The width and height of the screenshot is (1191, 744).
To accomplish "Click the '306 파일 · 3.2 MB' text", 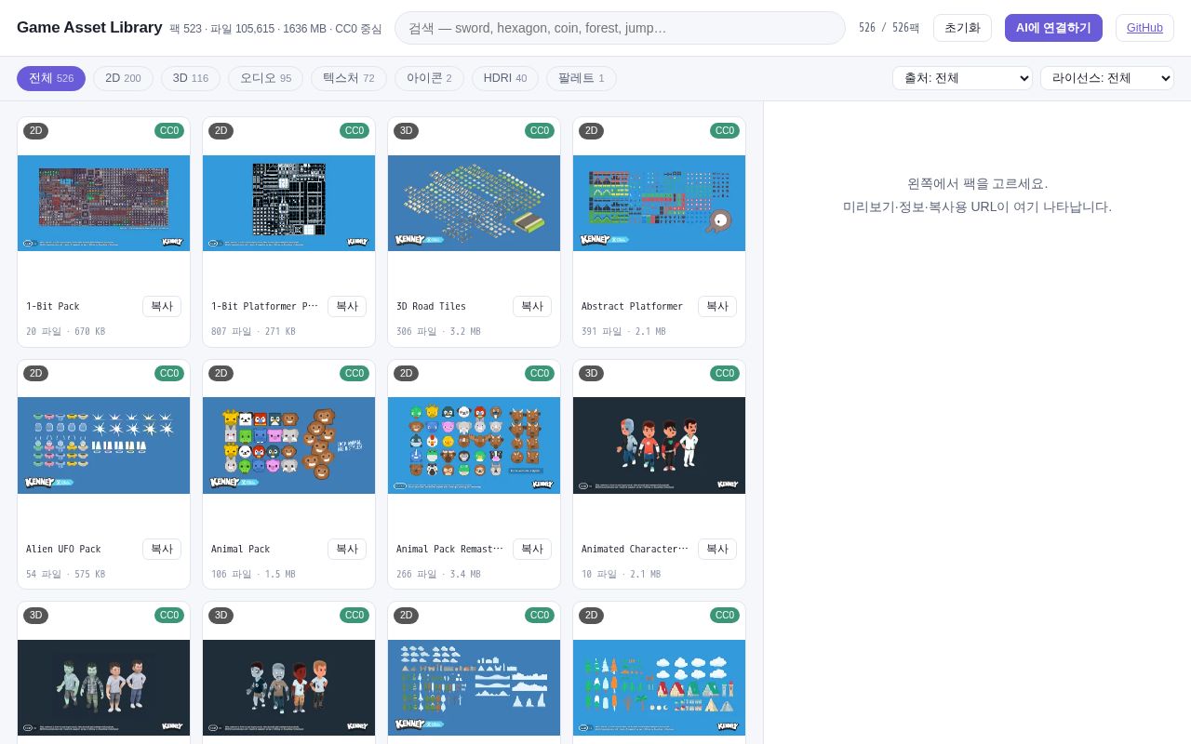I will tap(438, 331).
